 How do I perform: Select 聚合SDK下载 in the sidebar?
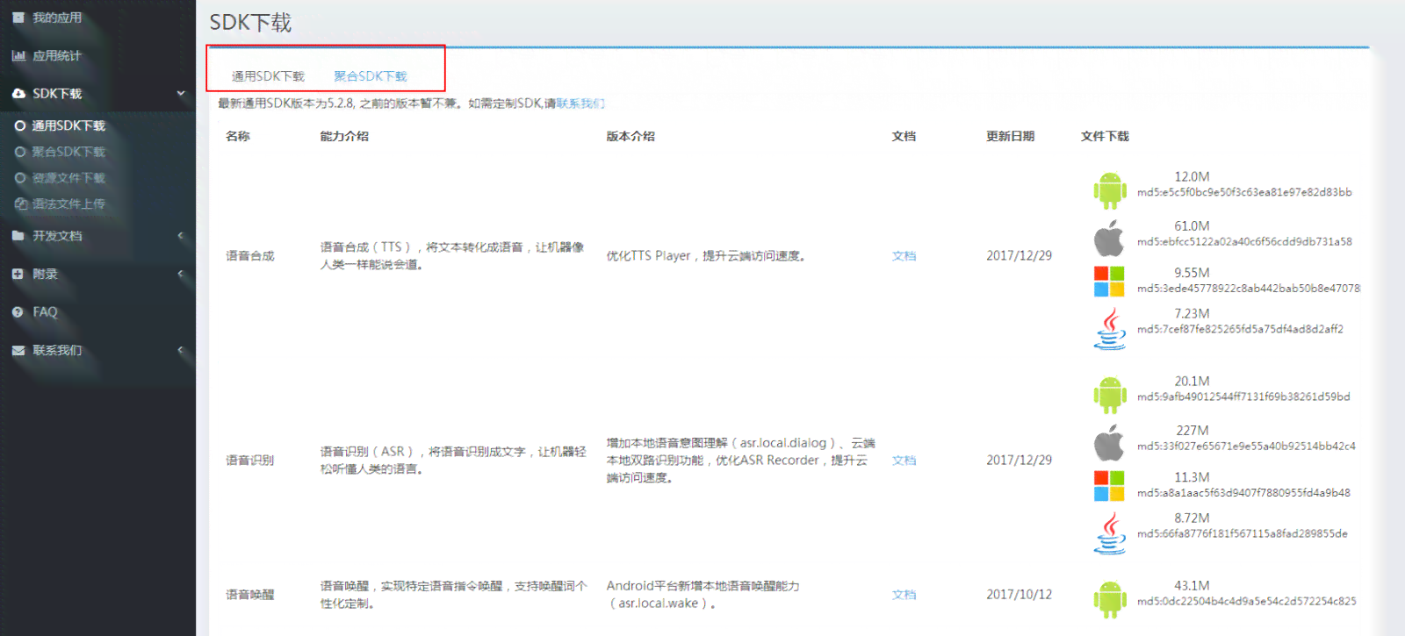[68, 153]
